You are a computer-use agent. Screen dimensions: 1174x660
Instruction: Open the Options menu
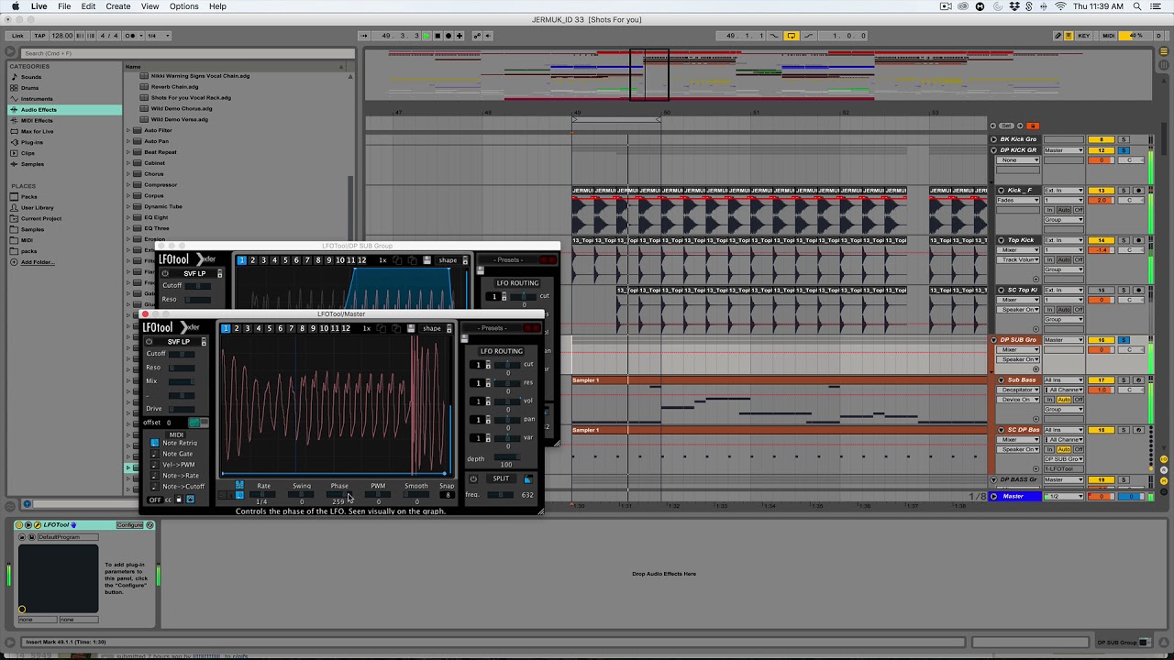pyautogui.click(x=183, y=6)
